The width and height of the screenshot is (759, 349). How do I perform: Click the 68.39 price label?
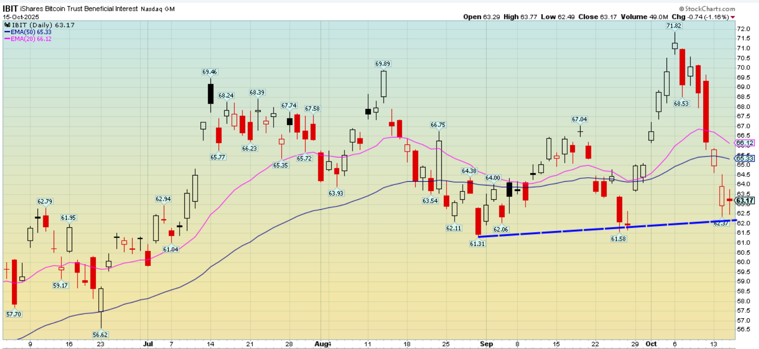[257, 93]
